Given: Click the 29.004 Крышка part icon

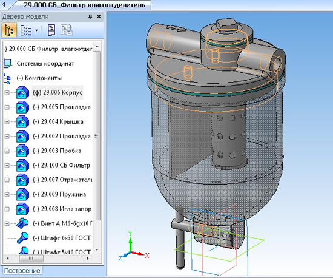Looking at the screenshot, I should 22,122.
